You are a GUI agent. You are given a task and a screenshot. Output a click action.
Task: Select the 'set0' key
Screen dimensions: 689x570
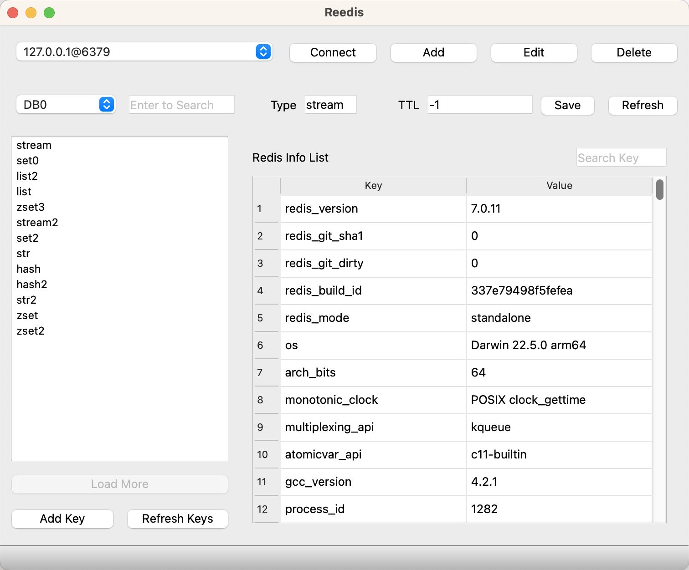tap(119, 161)
